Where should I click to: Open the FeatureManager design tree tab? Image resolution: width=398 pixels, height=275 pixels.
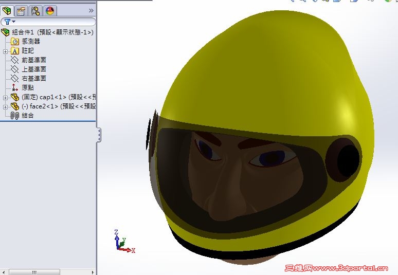pyautogui.click(x=7, y=11)
